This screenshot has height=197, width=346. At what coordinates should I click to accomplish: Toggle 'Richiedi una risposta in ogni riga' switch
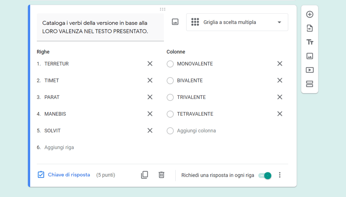[x=265, y=175]
